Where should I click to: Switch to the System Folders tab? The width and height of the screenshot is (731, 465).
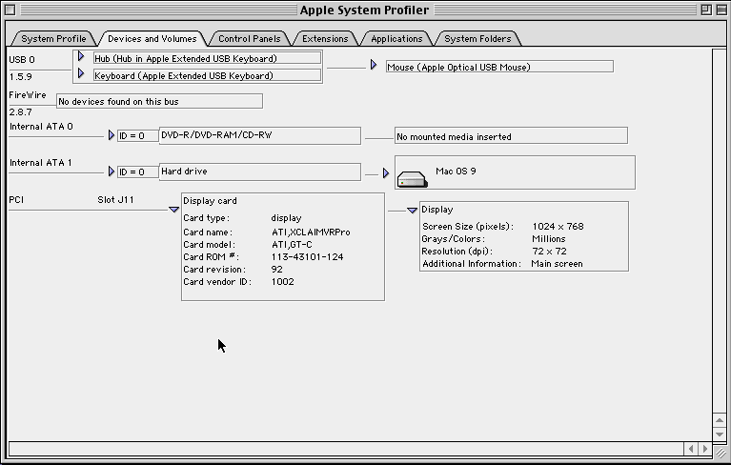tap(477, 39)
